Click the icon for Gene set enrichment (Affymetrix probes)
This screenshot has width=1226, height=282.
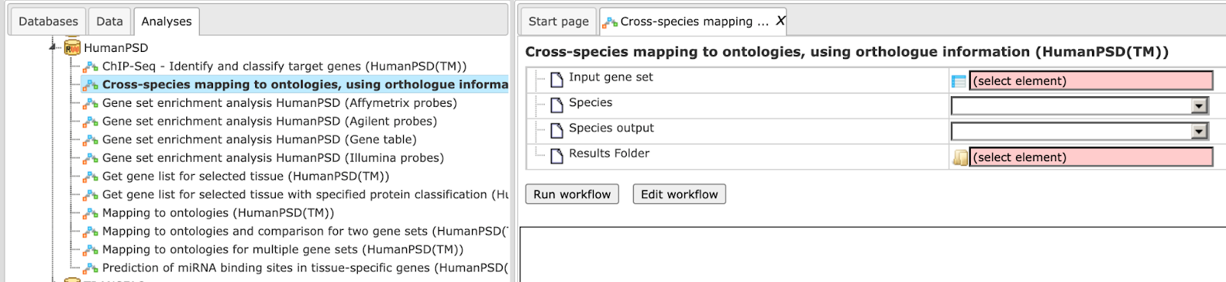coord(90,103)
